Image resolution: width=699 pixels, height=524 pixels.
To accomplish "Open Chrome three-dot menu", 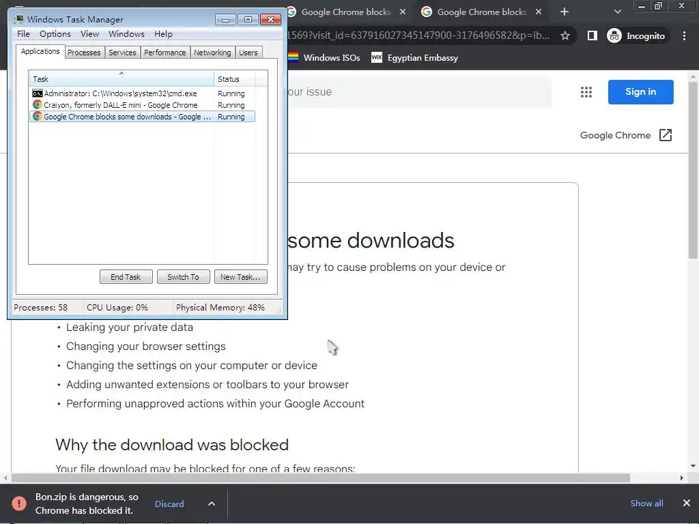I will (x=684, y=35).
